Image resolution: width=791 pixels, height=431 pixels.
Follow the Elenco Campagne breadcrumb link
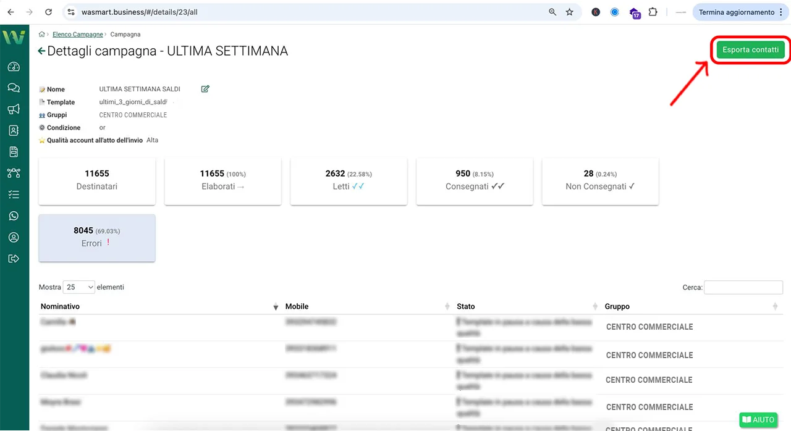(x=77, y=34)
